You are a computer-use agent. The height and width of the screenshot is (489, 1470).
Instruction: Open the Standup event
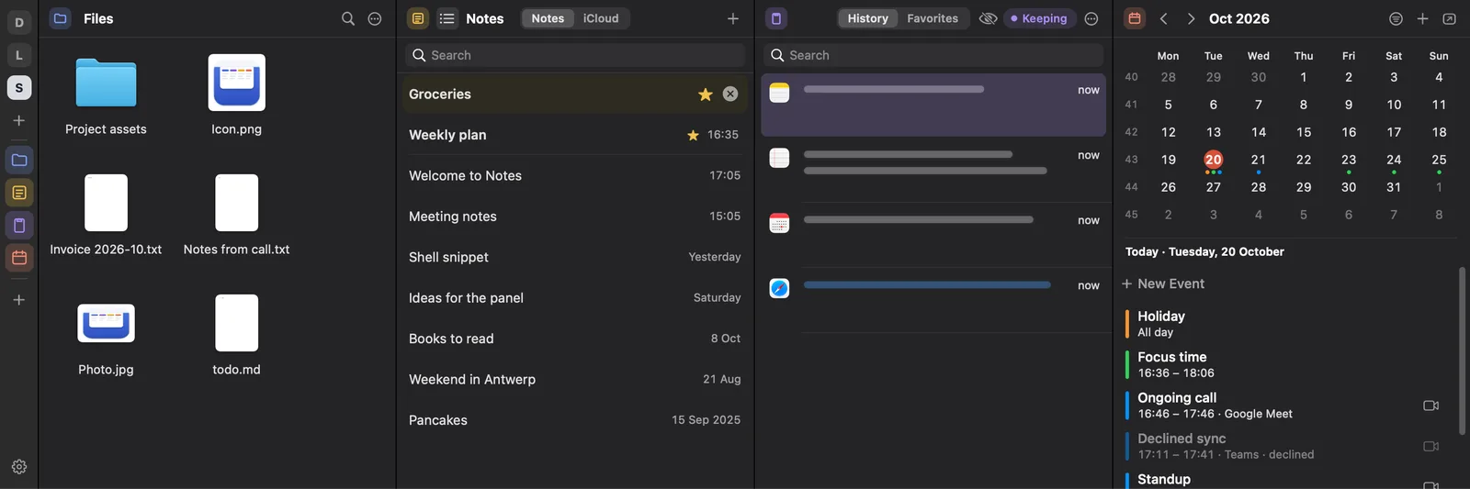click(x=1286, y=480)
